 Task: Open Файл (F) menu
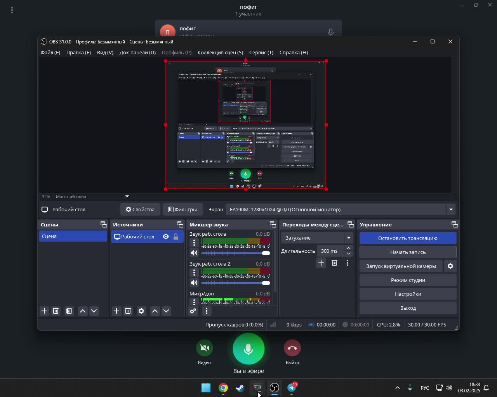coord(50,52)
